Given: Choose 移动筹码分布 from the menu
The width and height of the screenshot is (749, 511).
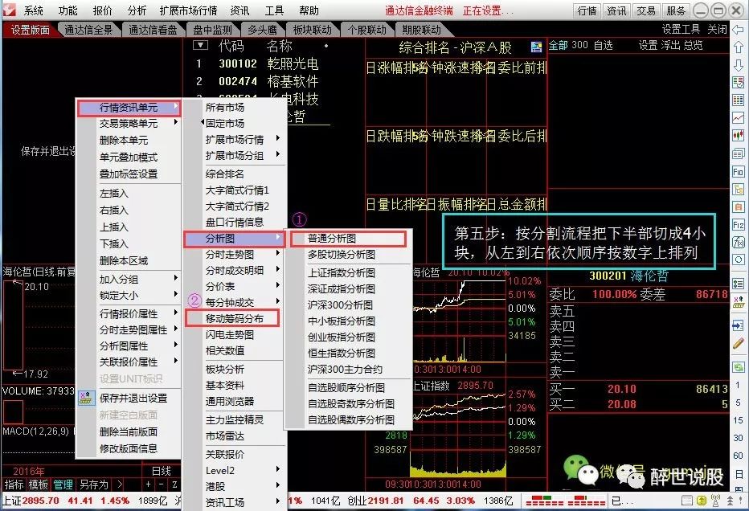Looking at the screenshot, I should [x=232, y=318].
